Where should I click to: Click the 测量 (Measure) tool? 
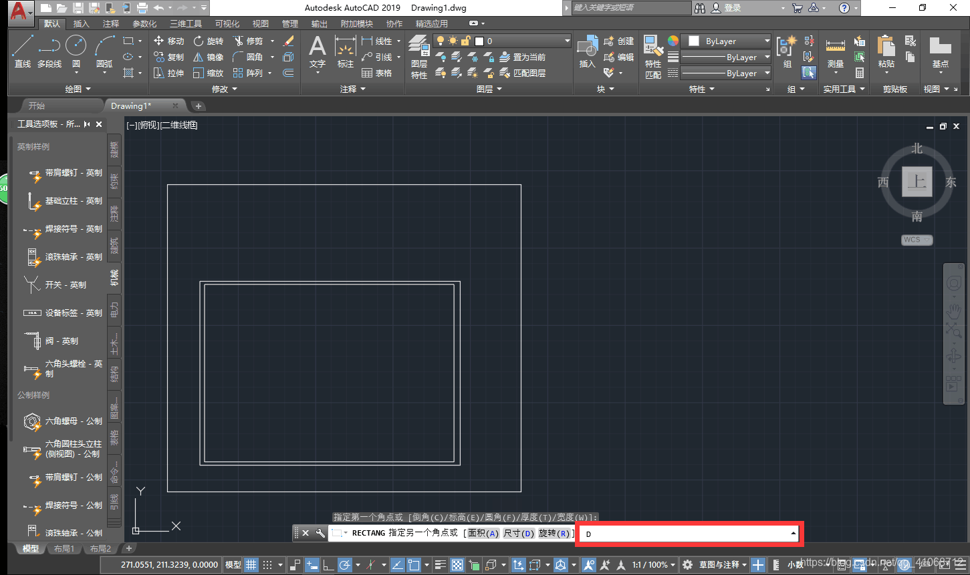click(836, 52)
